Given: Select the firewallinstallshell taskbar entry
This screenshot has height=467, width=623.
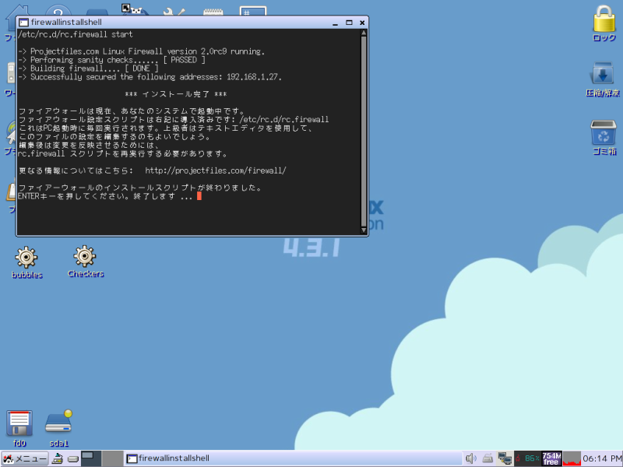Looking at the screenshot, I should click(294, 458).
